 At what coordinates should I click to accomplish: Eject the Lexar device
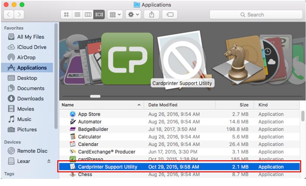[x=49, y=161]
